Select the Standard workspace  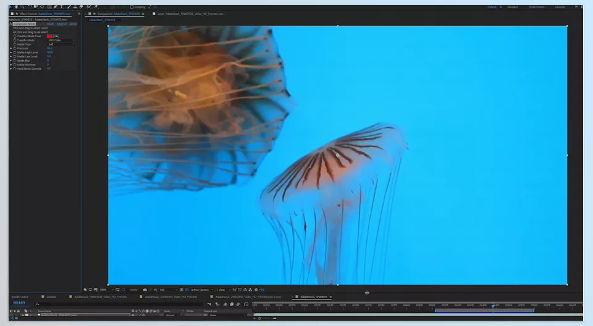click(513, 7)
